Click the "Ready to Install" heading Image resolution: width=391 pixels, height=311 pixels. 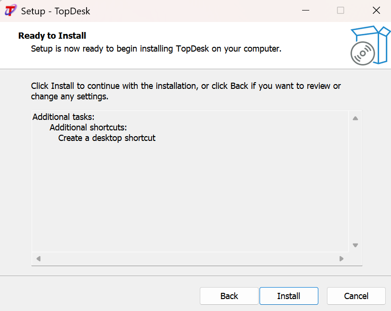[52, 36]
